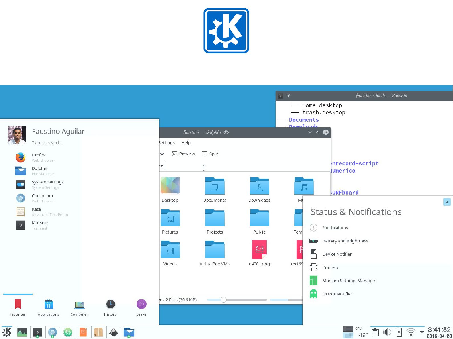
Task: Toggle Preview in Dolphin toolbar
Action: click(183, 154)
